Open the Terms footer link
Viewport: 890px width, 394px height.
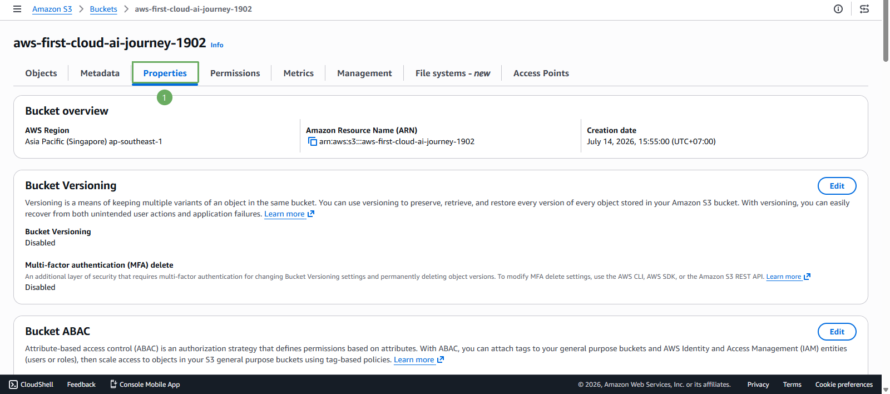[792, 385]
